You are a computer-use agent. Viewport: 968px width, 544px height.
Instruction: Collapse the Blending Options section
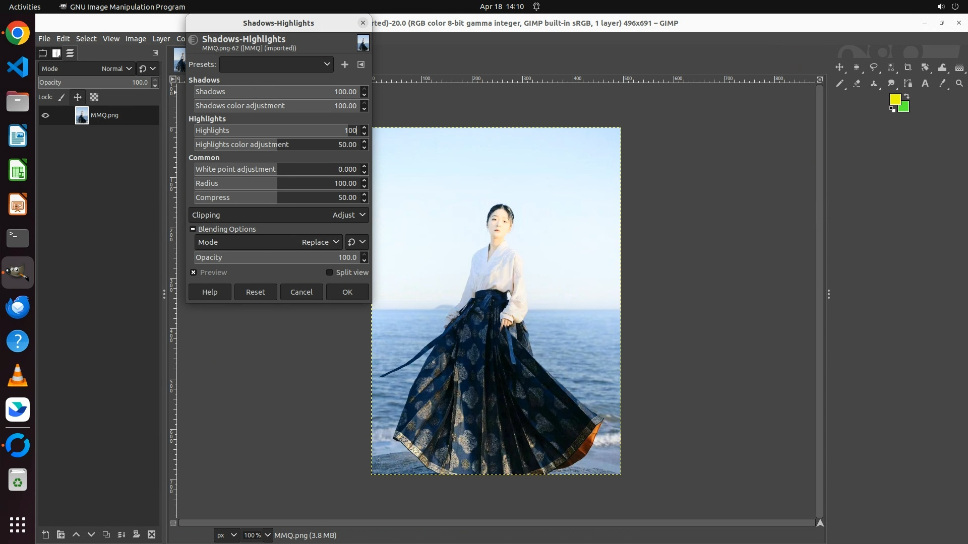[x=193, y=229]
